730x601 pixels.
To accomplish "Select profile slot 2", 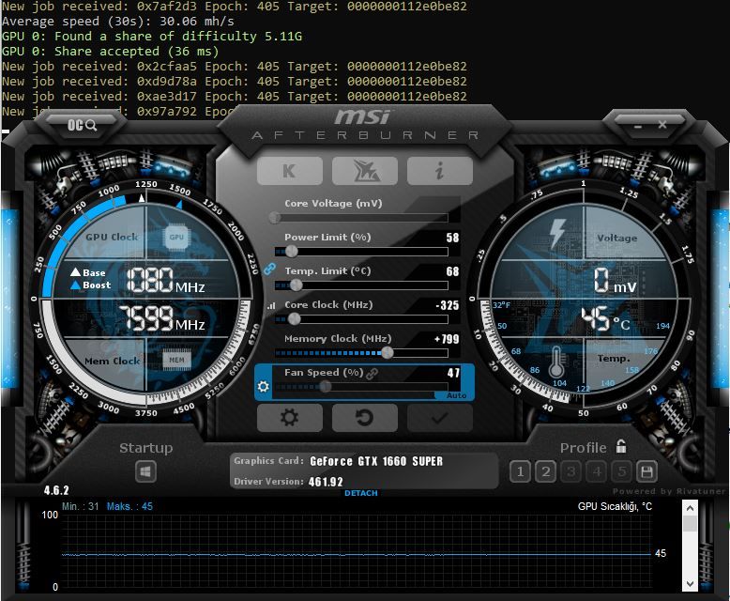I will (546, 472).
